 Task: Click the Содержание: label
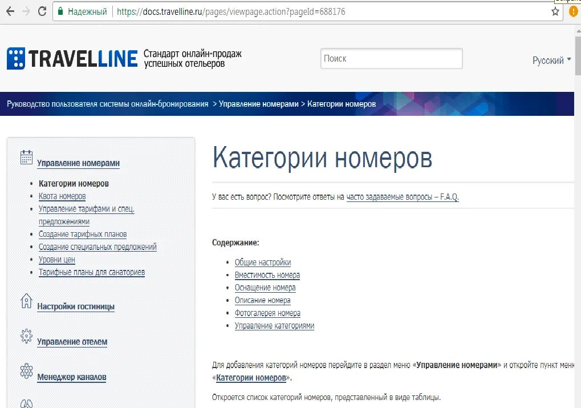pyautogui.click(x=235, y=243)
